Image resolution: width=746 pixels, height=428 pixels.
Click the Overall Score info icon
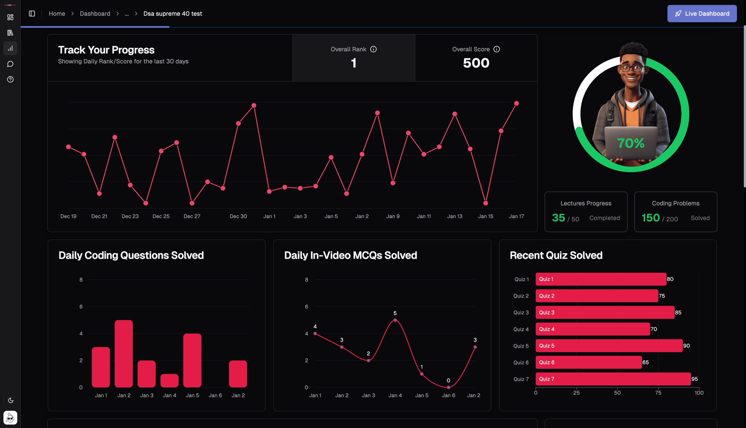tap(497, 49)
